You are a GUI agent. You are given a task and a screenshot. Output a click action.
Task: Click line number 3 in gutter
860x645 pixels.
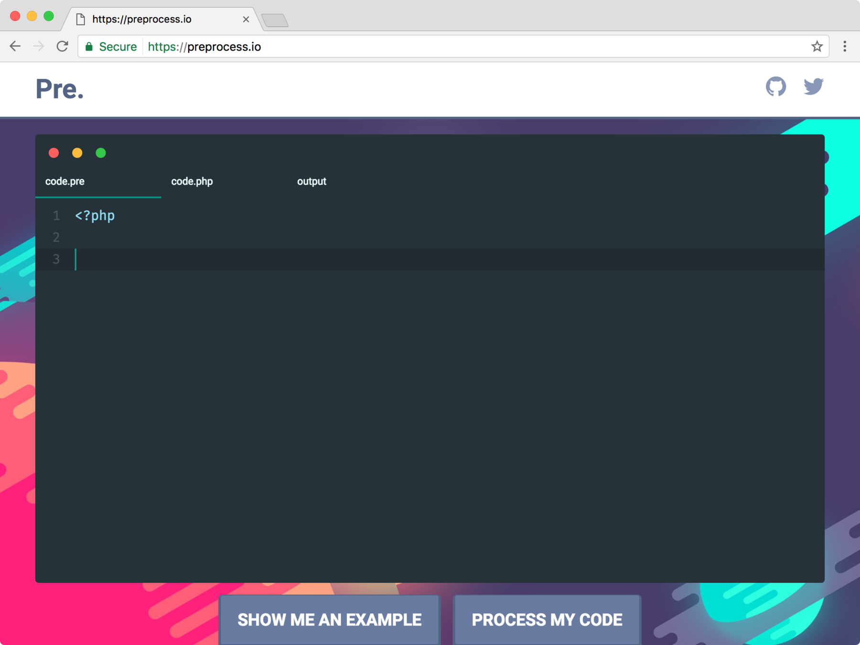point(56,259)
